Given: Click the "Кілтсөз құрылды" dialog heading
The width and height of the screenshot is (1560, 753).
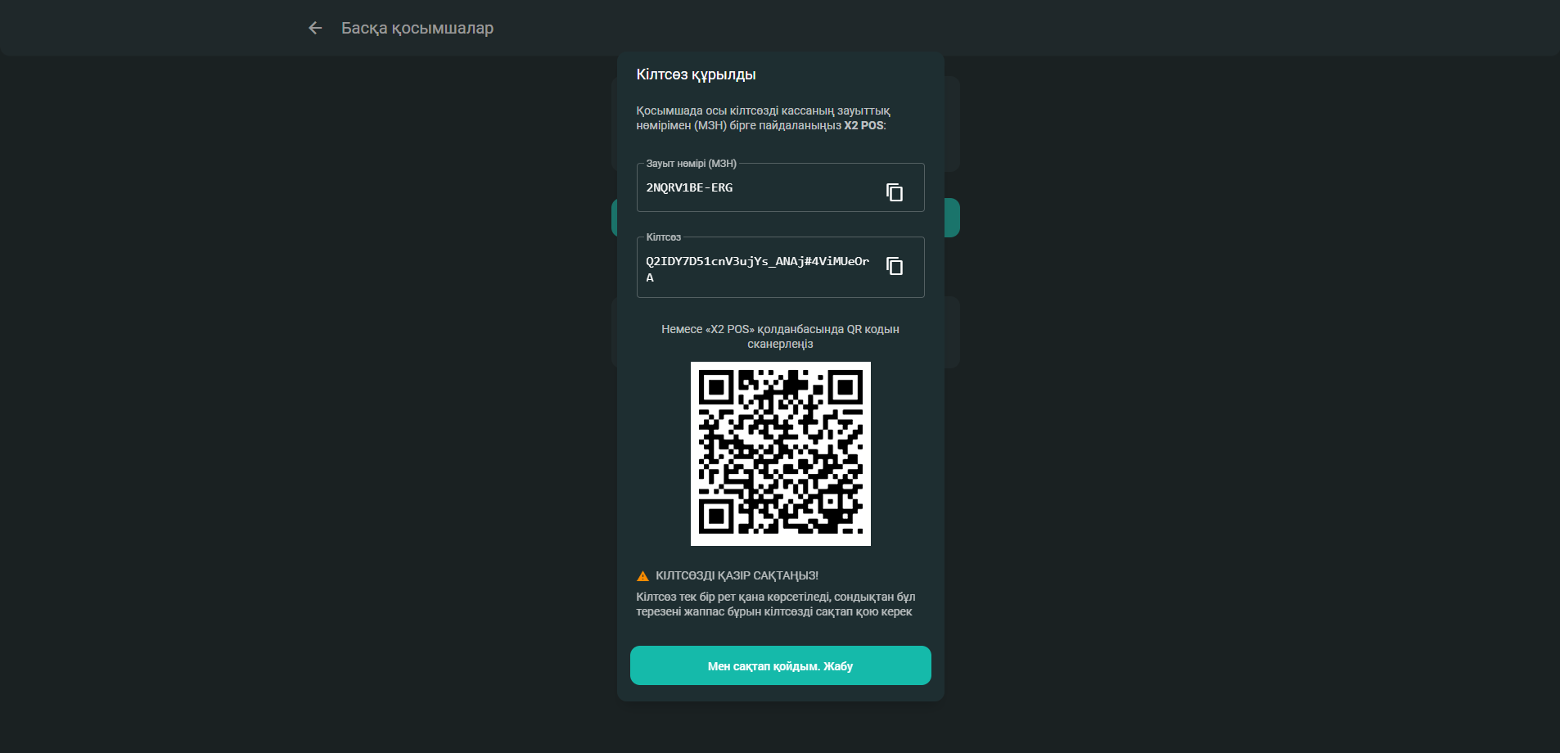Looking at the screenshot, I should [696, 74].
